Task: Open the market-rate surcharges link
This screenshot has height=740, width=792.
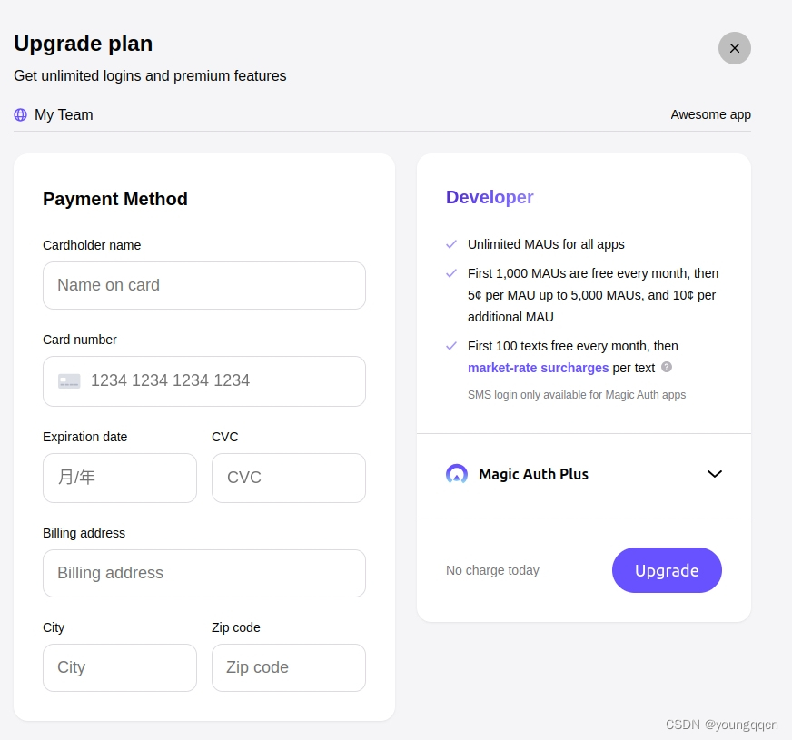Action: [538, 368]
